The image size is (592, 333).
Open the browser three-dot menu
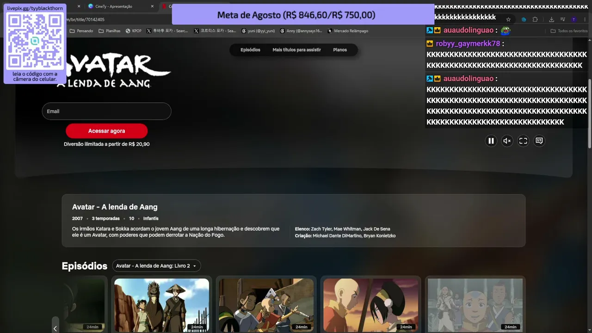(585, 19)
